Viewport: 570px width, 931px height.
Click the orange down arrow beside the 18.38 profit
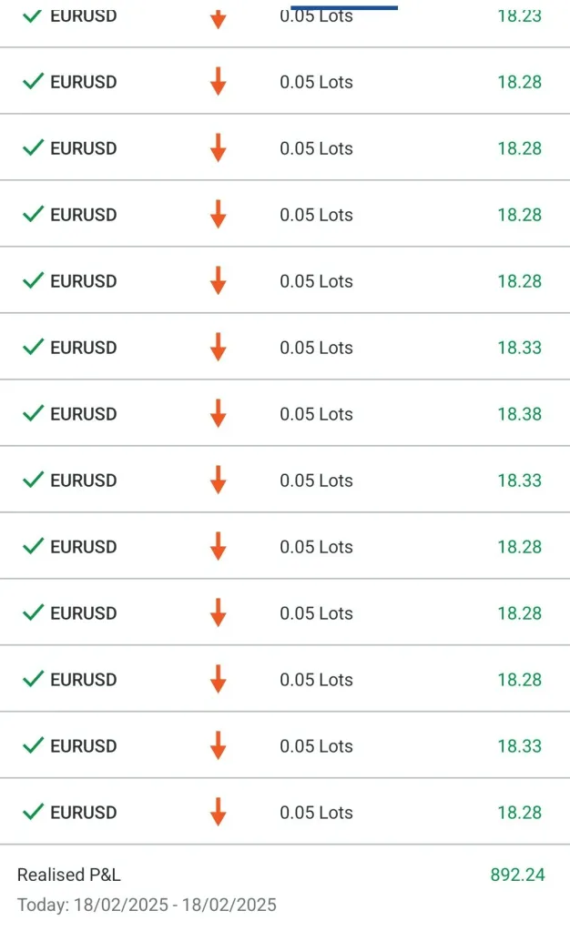tap(218, 413)
